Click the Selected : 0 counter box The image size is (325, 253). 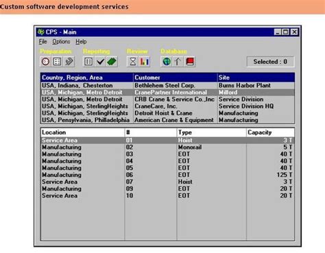(270, 62)
